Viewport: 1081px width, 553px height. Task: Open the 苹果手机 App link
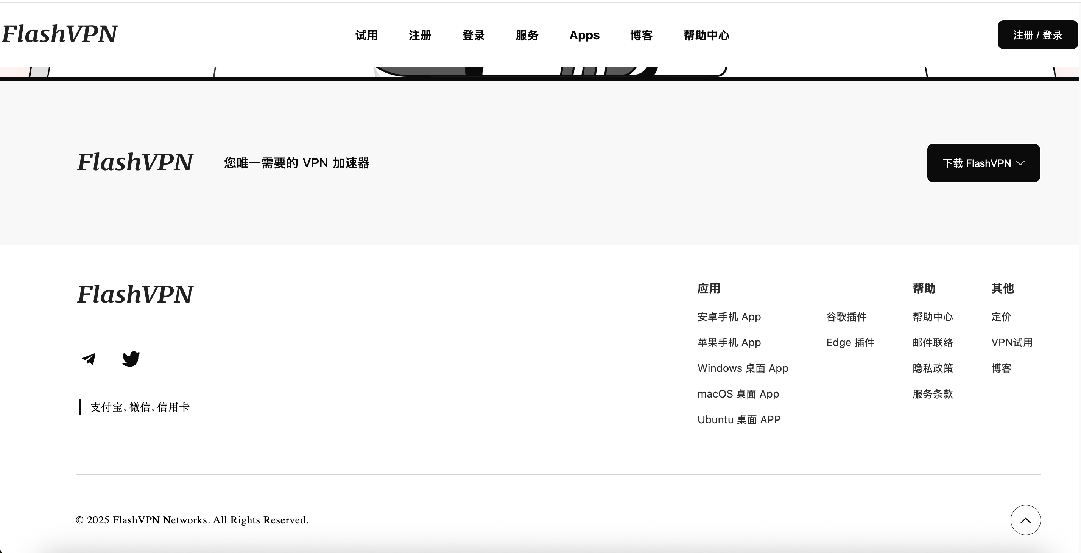(729, 343)
